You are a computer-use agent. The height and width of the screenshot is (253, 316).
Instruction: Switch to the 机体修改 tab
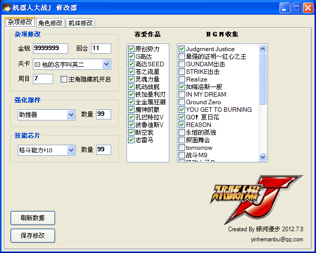80,23
